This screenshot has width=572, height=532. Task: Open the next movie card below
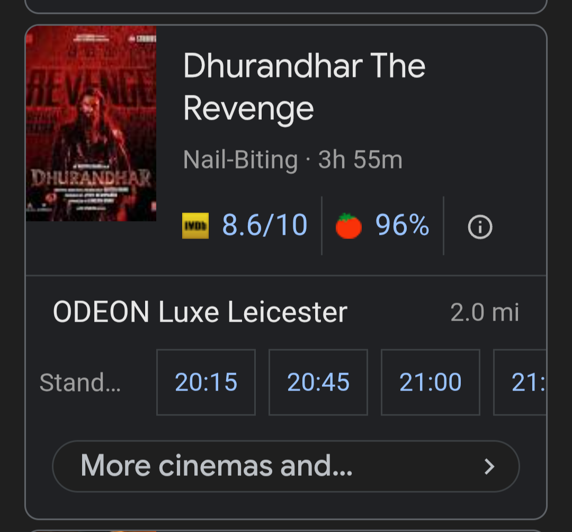tap(286, 531)
